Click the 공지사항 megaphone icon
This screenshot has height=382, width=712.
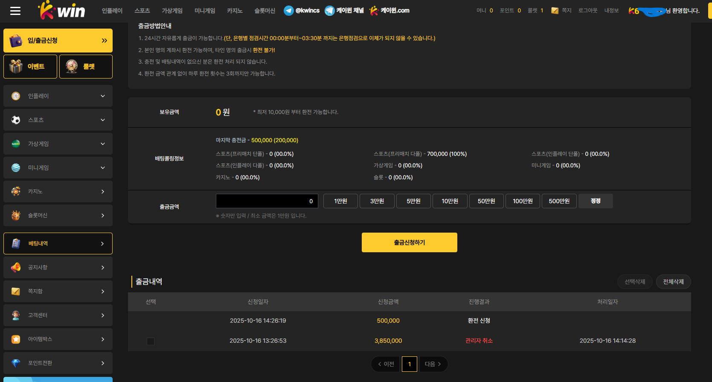coord(16,267)
